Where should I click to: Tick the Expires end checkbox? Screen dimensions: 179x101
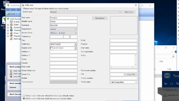coord(51,48)
